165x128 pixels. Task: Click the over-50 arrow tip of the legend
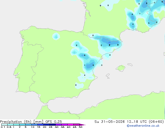(x=82, y=125)
